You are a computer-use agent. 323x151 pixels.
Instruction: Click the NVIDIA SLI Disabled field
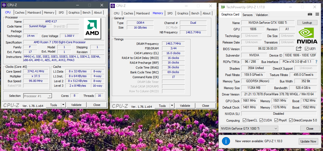[279, 114]
